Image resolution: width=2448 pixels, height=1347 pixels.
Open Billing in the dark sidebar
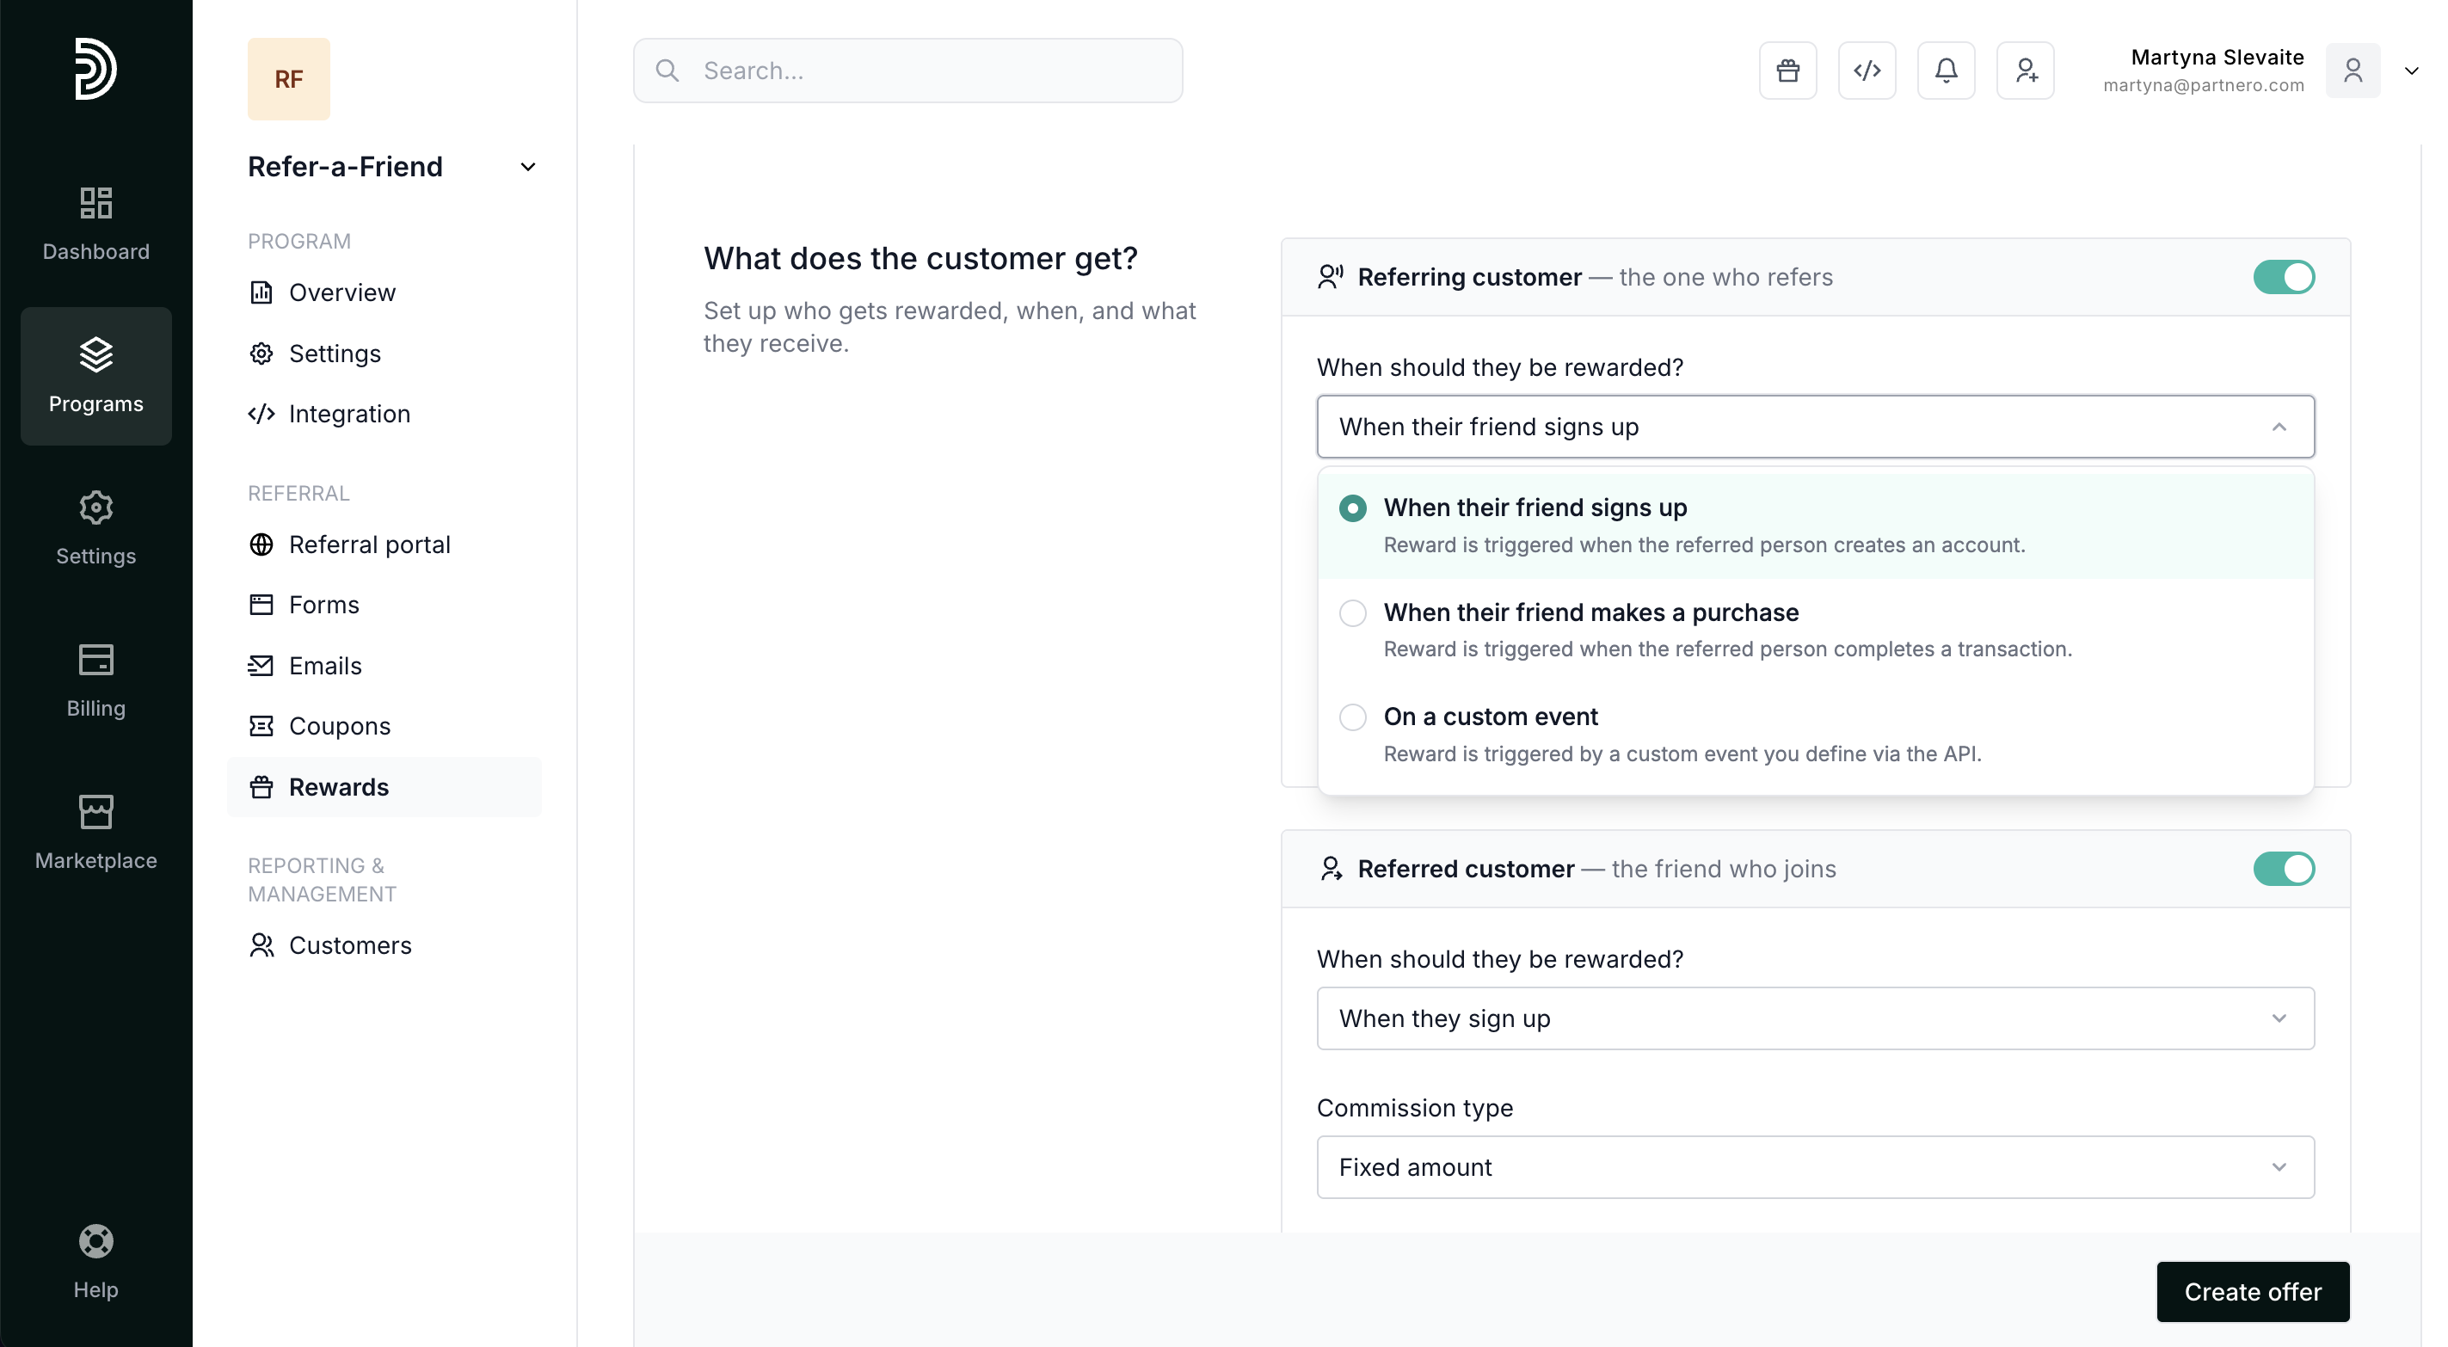pyautogui.click(x=96, y=680)
